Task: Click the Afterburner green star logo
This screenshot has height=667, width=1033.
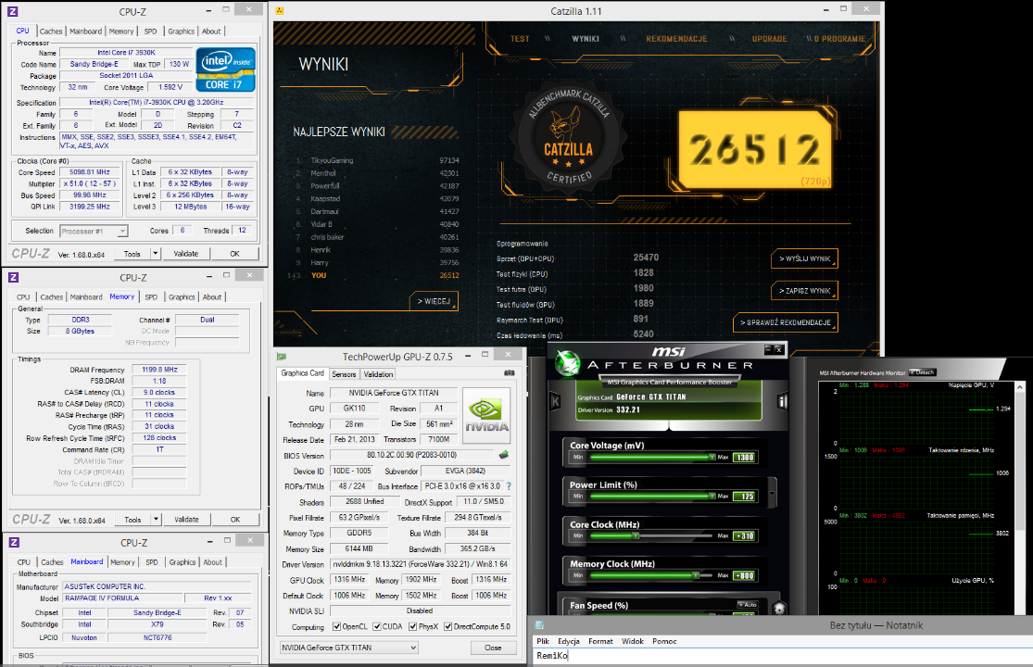Action: pyautogui.click(x=567, y=363)
